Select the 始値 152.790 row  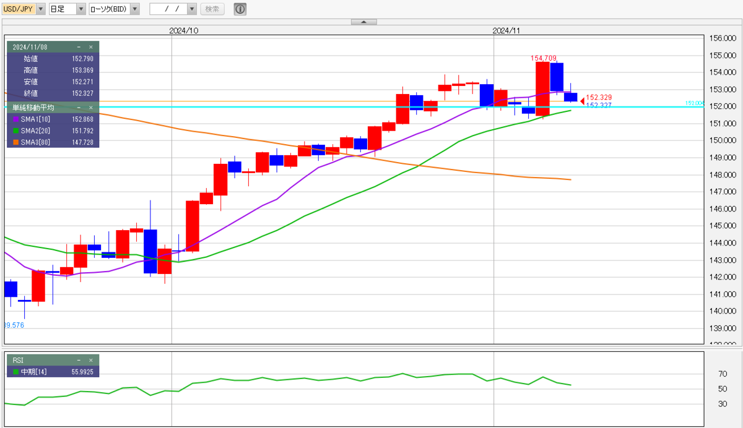[x=53, y=59]
